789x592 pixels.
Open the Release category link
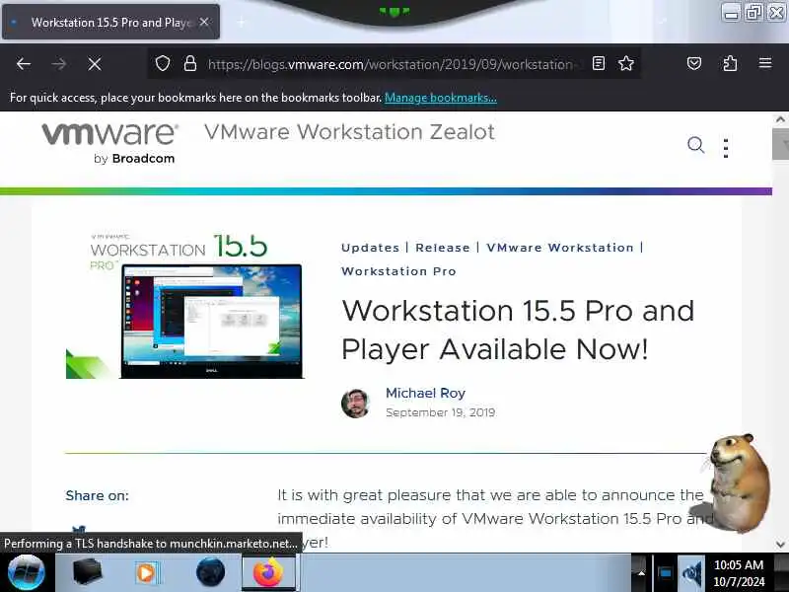(x=443, y=248)
